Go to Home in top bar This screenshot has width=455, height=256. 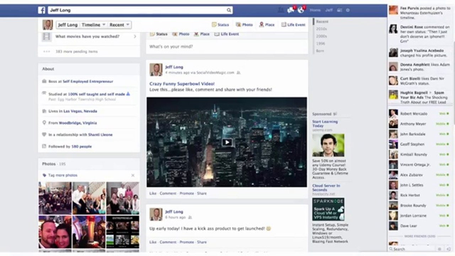(315, 10)
